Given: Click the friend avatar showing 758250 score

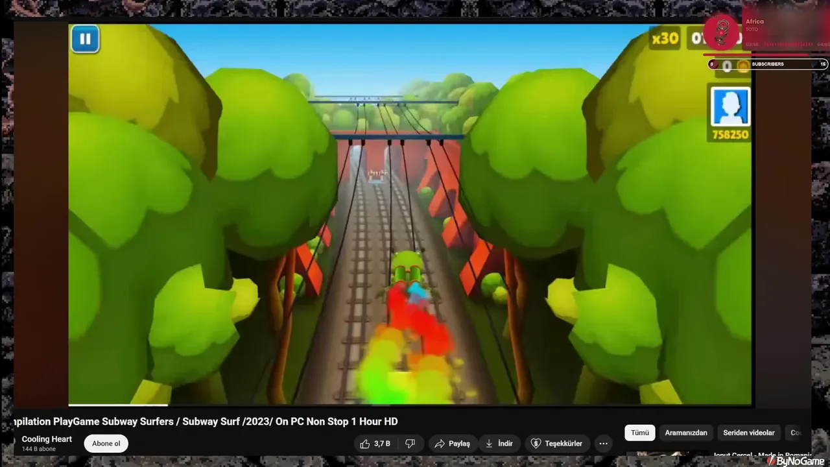Looking at the screenshot, I should [x=730, y=107].
